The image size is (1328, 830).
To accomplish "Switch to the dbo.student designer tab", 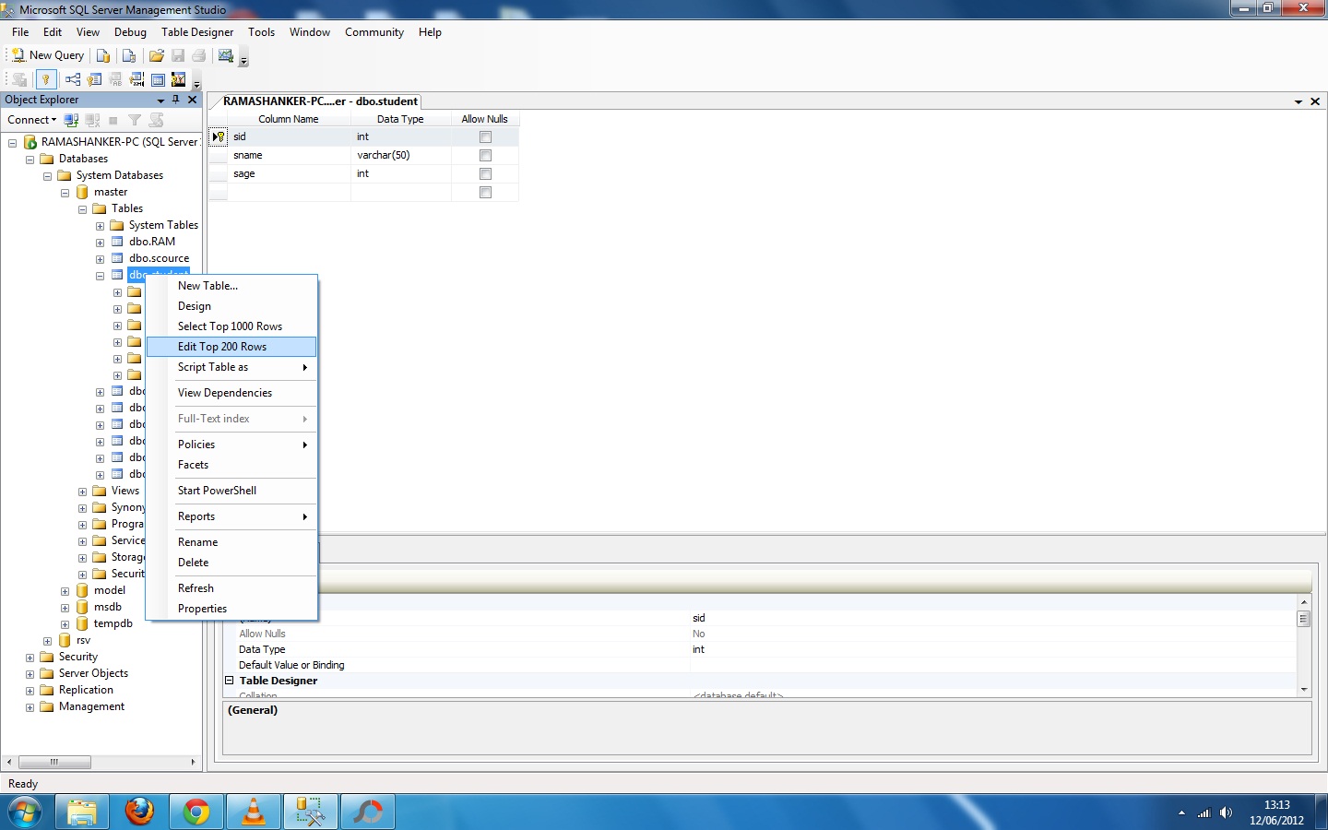I will coord(319,101).
